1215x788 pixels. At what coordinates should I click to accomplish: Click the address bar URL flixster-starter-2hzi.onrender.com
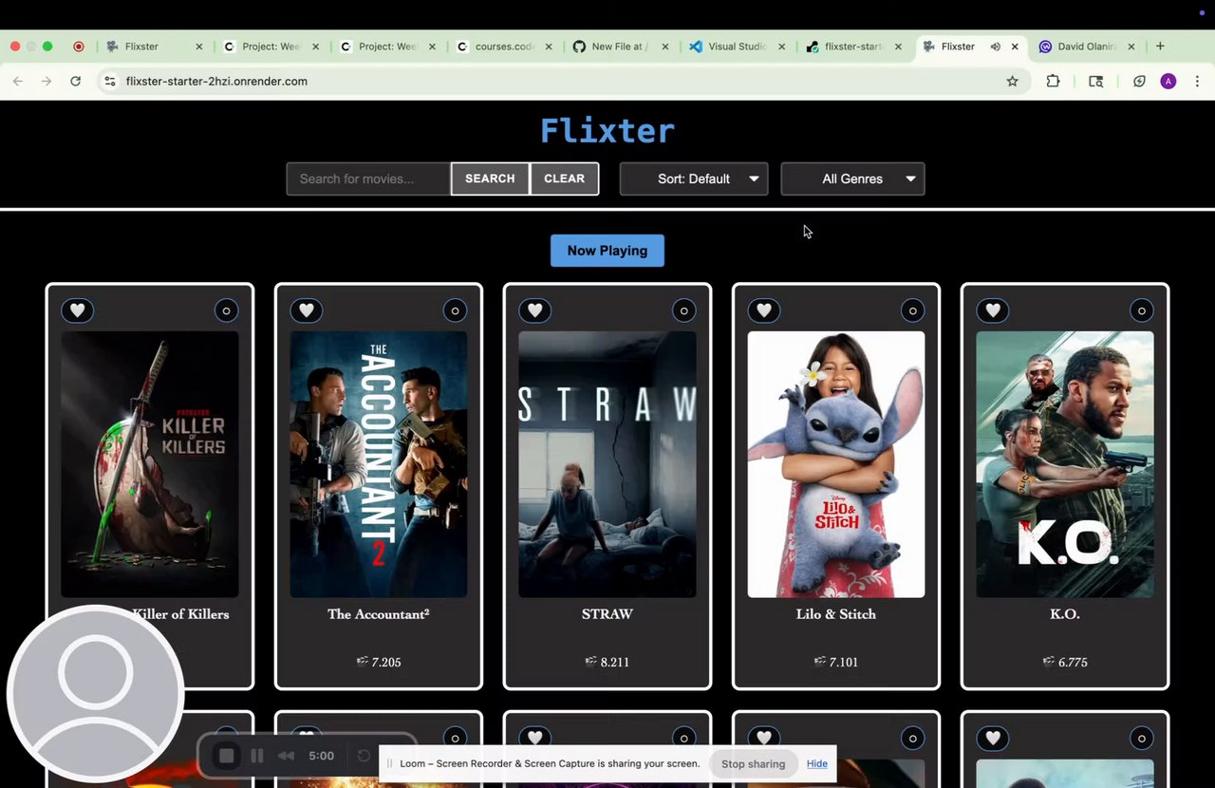(216, 82)
